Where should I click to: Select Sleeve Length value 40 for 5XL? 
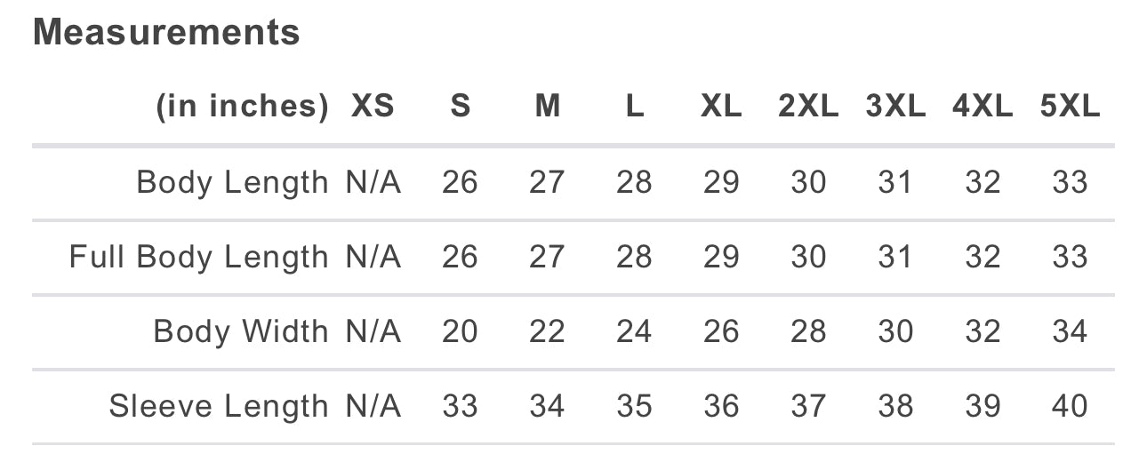pyautogui.click(x=1070, y=406)
